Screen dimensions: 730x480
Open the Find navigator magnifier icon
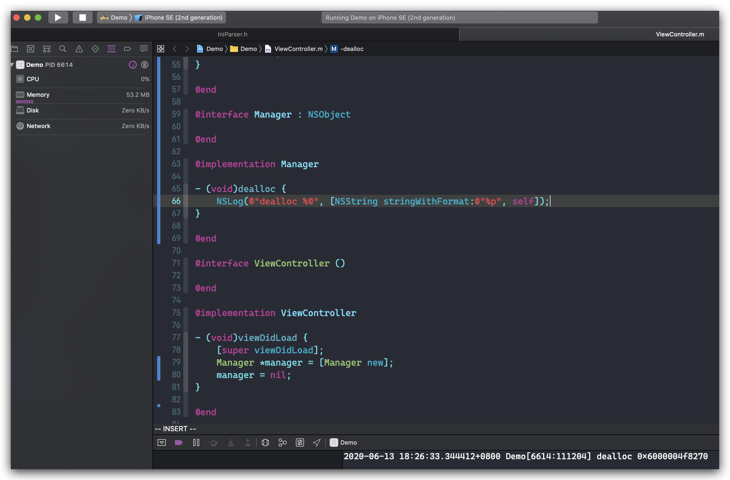point(63,49)
